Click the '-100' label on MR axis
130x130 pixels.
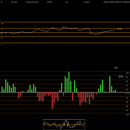click(x=127, y=115)
